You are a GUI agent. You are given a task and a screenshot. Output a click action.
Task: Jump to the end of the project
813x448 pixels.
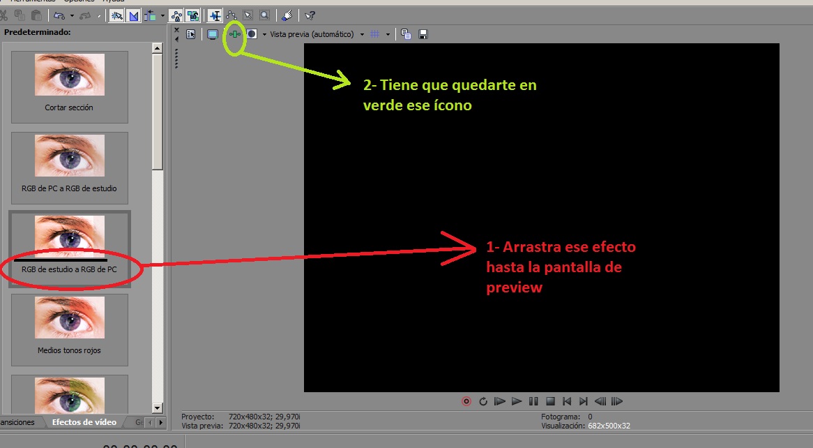coord(584,401)
